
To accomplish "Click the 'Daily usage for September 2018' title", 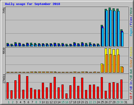I will 32,4.
